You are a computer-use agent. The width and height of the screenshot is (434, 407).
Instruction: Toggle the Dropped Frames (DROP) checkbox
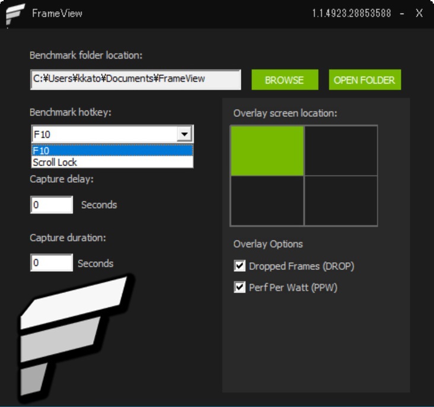coord(240,266)
